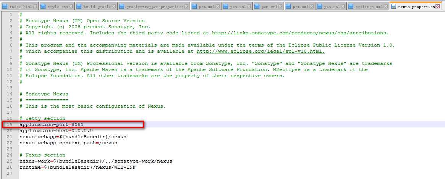Click the 'Eclipse Foundation. All other trademarks' line
The image size is (445, 179).
152,76
